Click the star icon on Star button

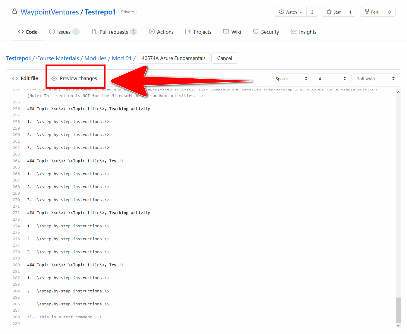pyautogui.click(x=329, y=11)
